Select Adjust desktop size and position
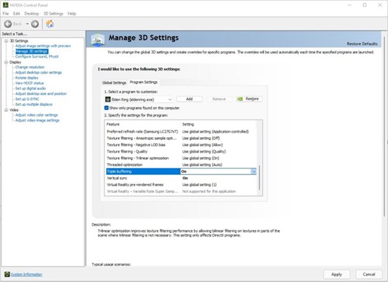Screen dimensions: 388x282 tap(41, 94)
